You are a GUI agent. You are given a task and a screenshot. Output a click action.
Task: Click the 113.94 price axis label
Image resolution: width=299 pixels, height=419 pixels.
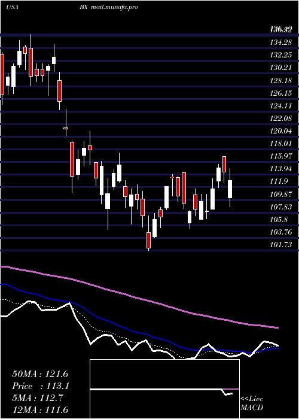click(x=281, y=169)
